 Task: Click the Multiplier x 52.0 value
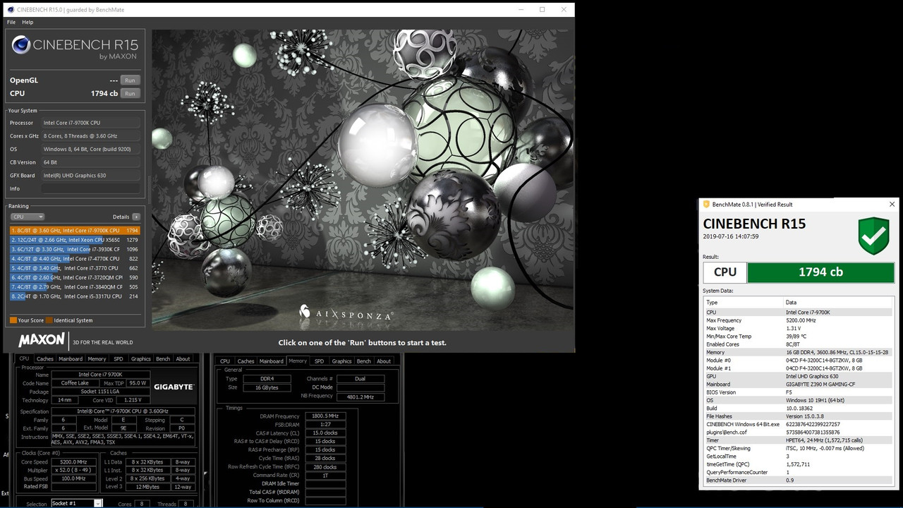pyautogui.click(x=73, y=471)
